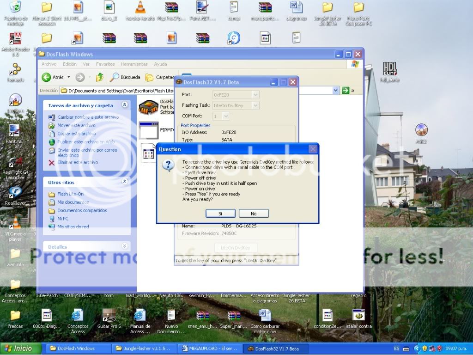Open the address bar dropdown arrow
473x355 pixels.
335,91
